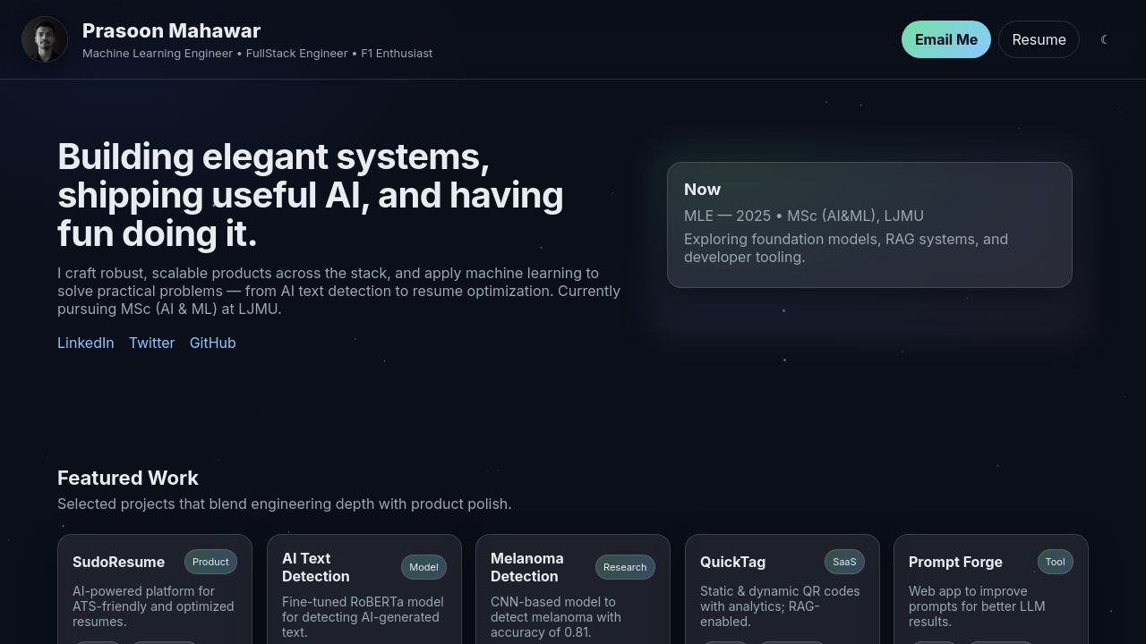Click the Machine Learning Engineer subtitle

258,54
